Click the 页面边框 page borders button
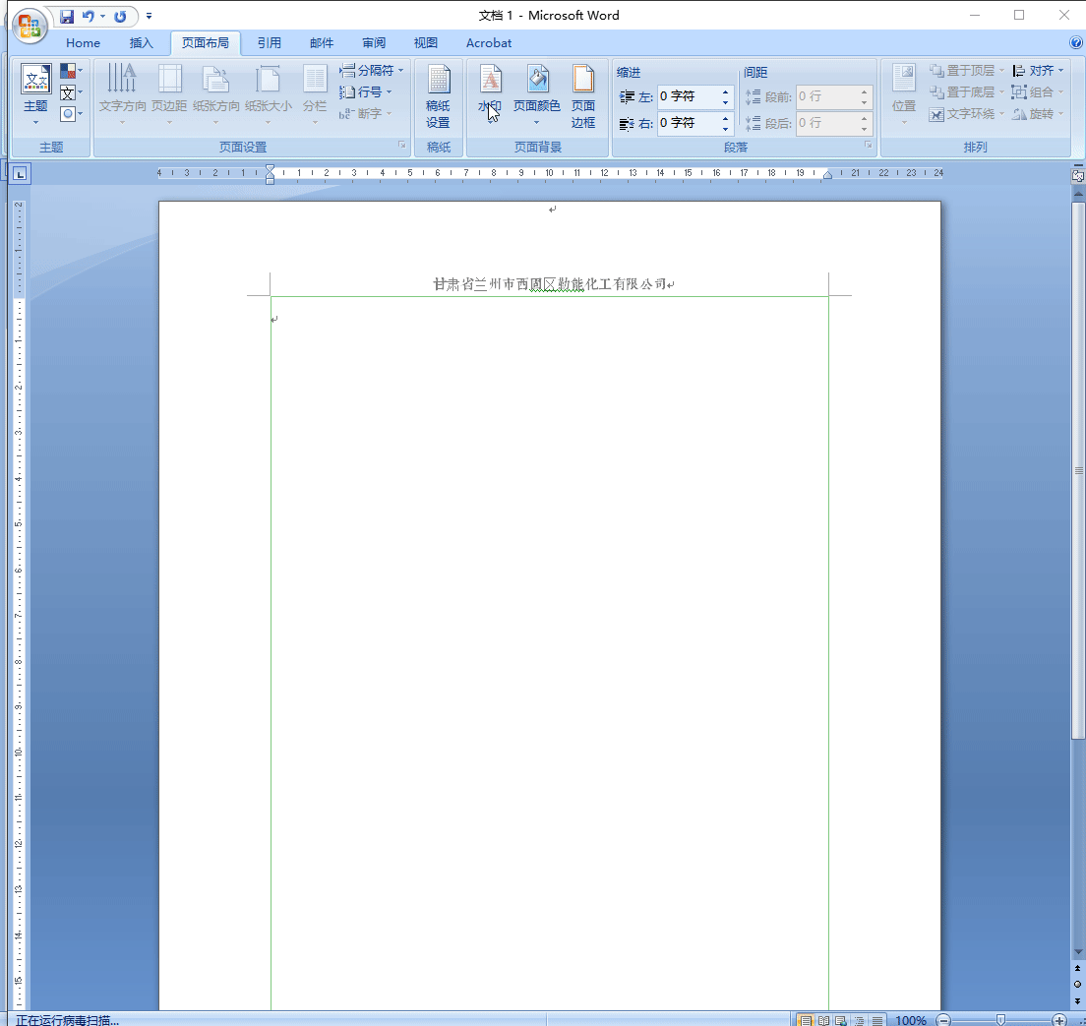Image resolution: width=1086 pixels, height=1026 pixels. 583,97
